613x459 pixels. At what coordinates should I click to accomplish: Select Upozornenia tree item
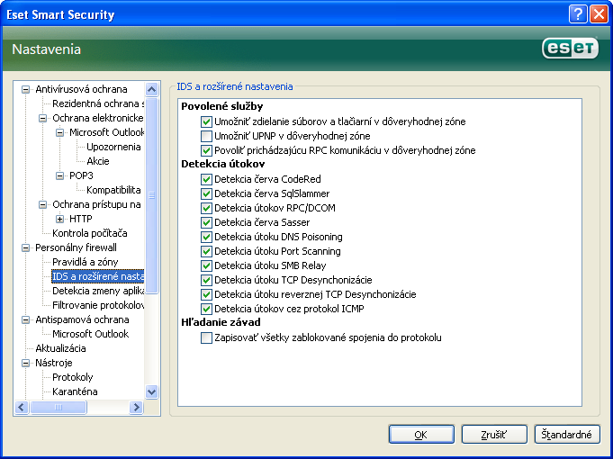click(113, 147)
